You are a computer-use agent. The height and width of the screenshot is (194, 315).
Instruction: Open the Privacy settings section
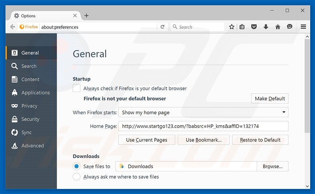pyautogui.click(x=29, y=106)
